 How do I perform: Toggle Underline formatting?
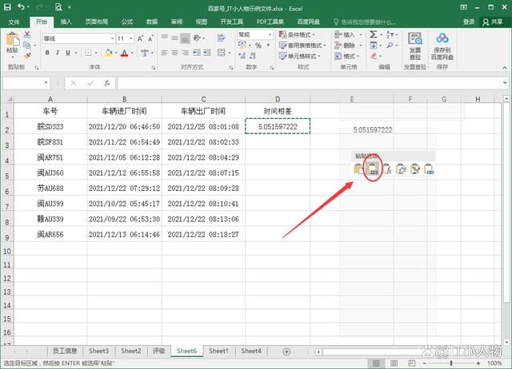[x=70, y=53]
